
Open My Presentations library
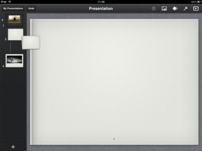tap(13, 8)
